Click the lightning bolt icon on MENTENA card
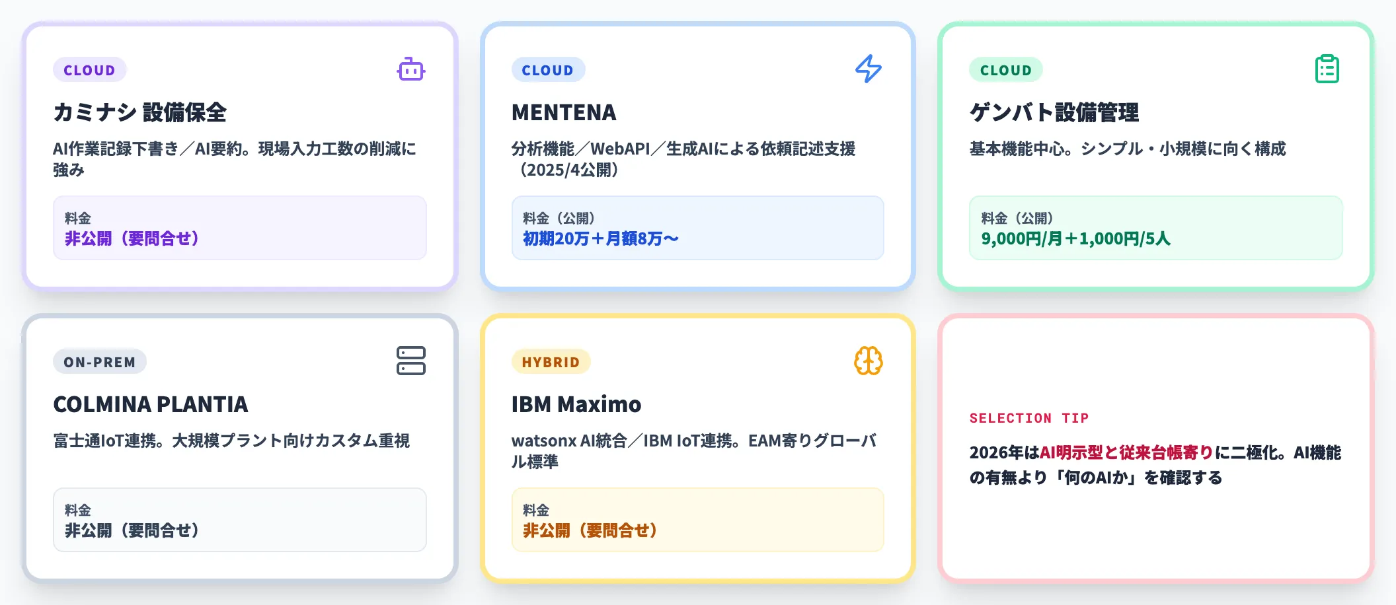 pyautogui.click(x=869, y=69)
